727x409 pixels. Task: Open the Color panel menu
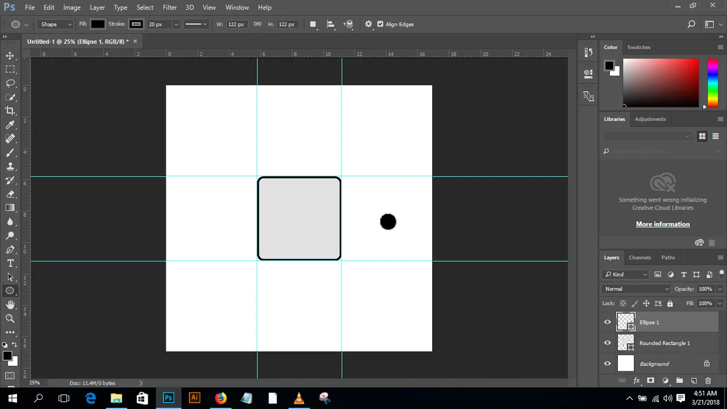pyautogui.click(x=720, y=47)
